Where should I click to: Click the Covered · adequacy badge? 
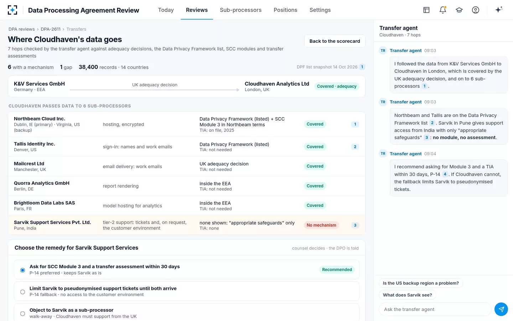337,86
